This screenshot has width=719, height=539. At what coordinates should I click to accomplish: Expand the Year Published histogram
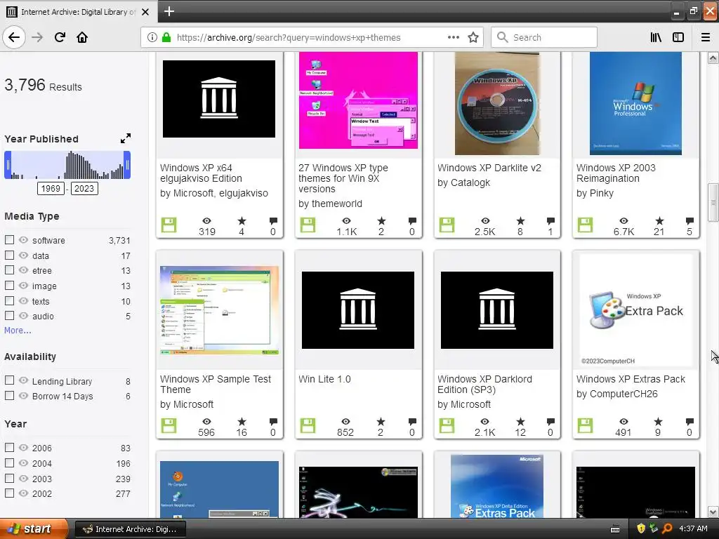click(x=125, y=138)
